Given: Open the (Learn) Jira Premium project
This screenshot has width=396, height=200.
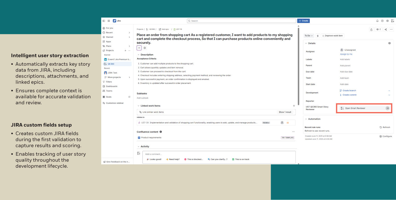Looking at the screenshot, I should point(117,59).
